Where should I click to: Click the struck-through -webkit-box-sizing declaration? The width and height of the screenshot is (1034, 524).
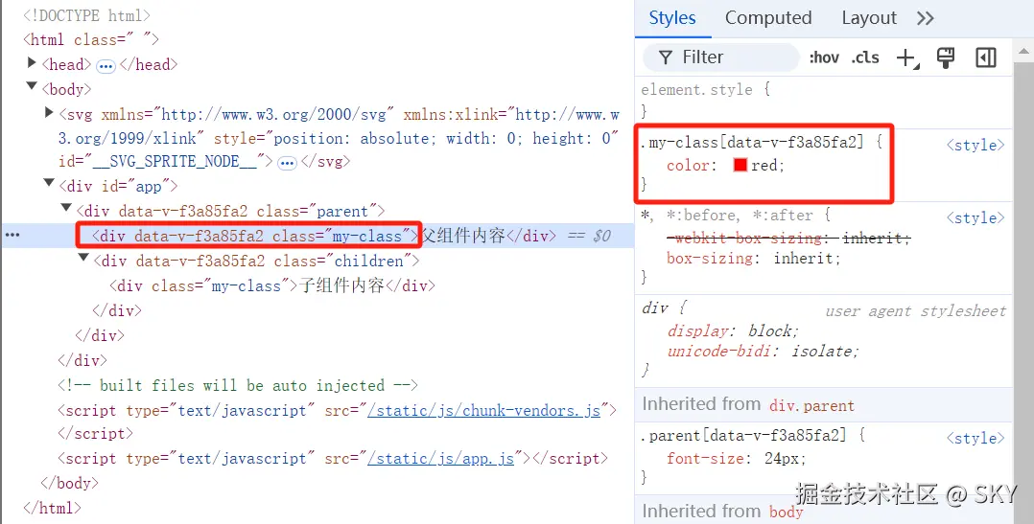point(788,238)
